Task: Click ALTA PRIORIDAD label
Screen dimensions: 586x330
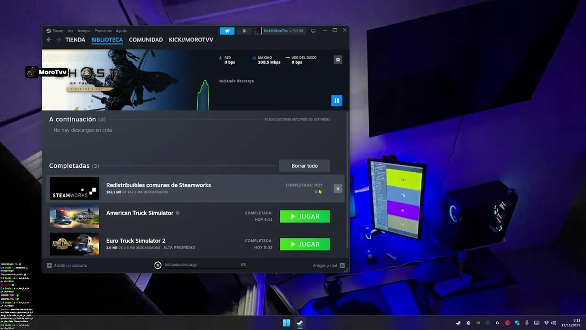Action: [179, 247]
